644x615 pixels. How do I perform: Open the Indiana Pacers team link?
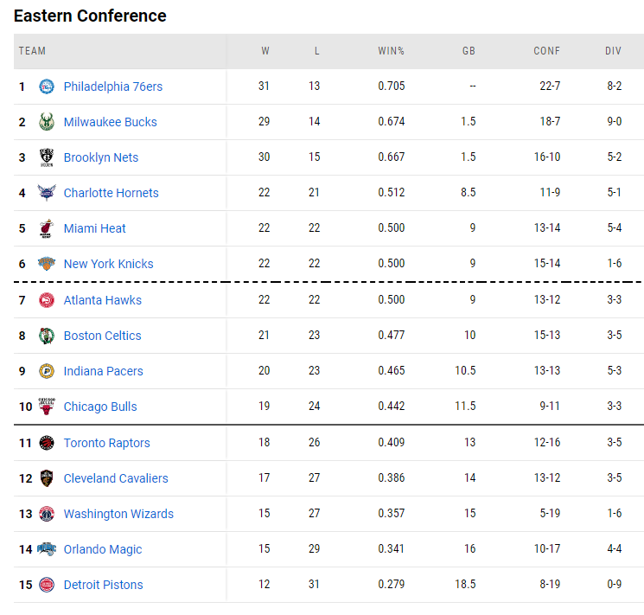[103, 371]
